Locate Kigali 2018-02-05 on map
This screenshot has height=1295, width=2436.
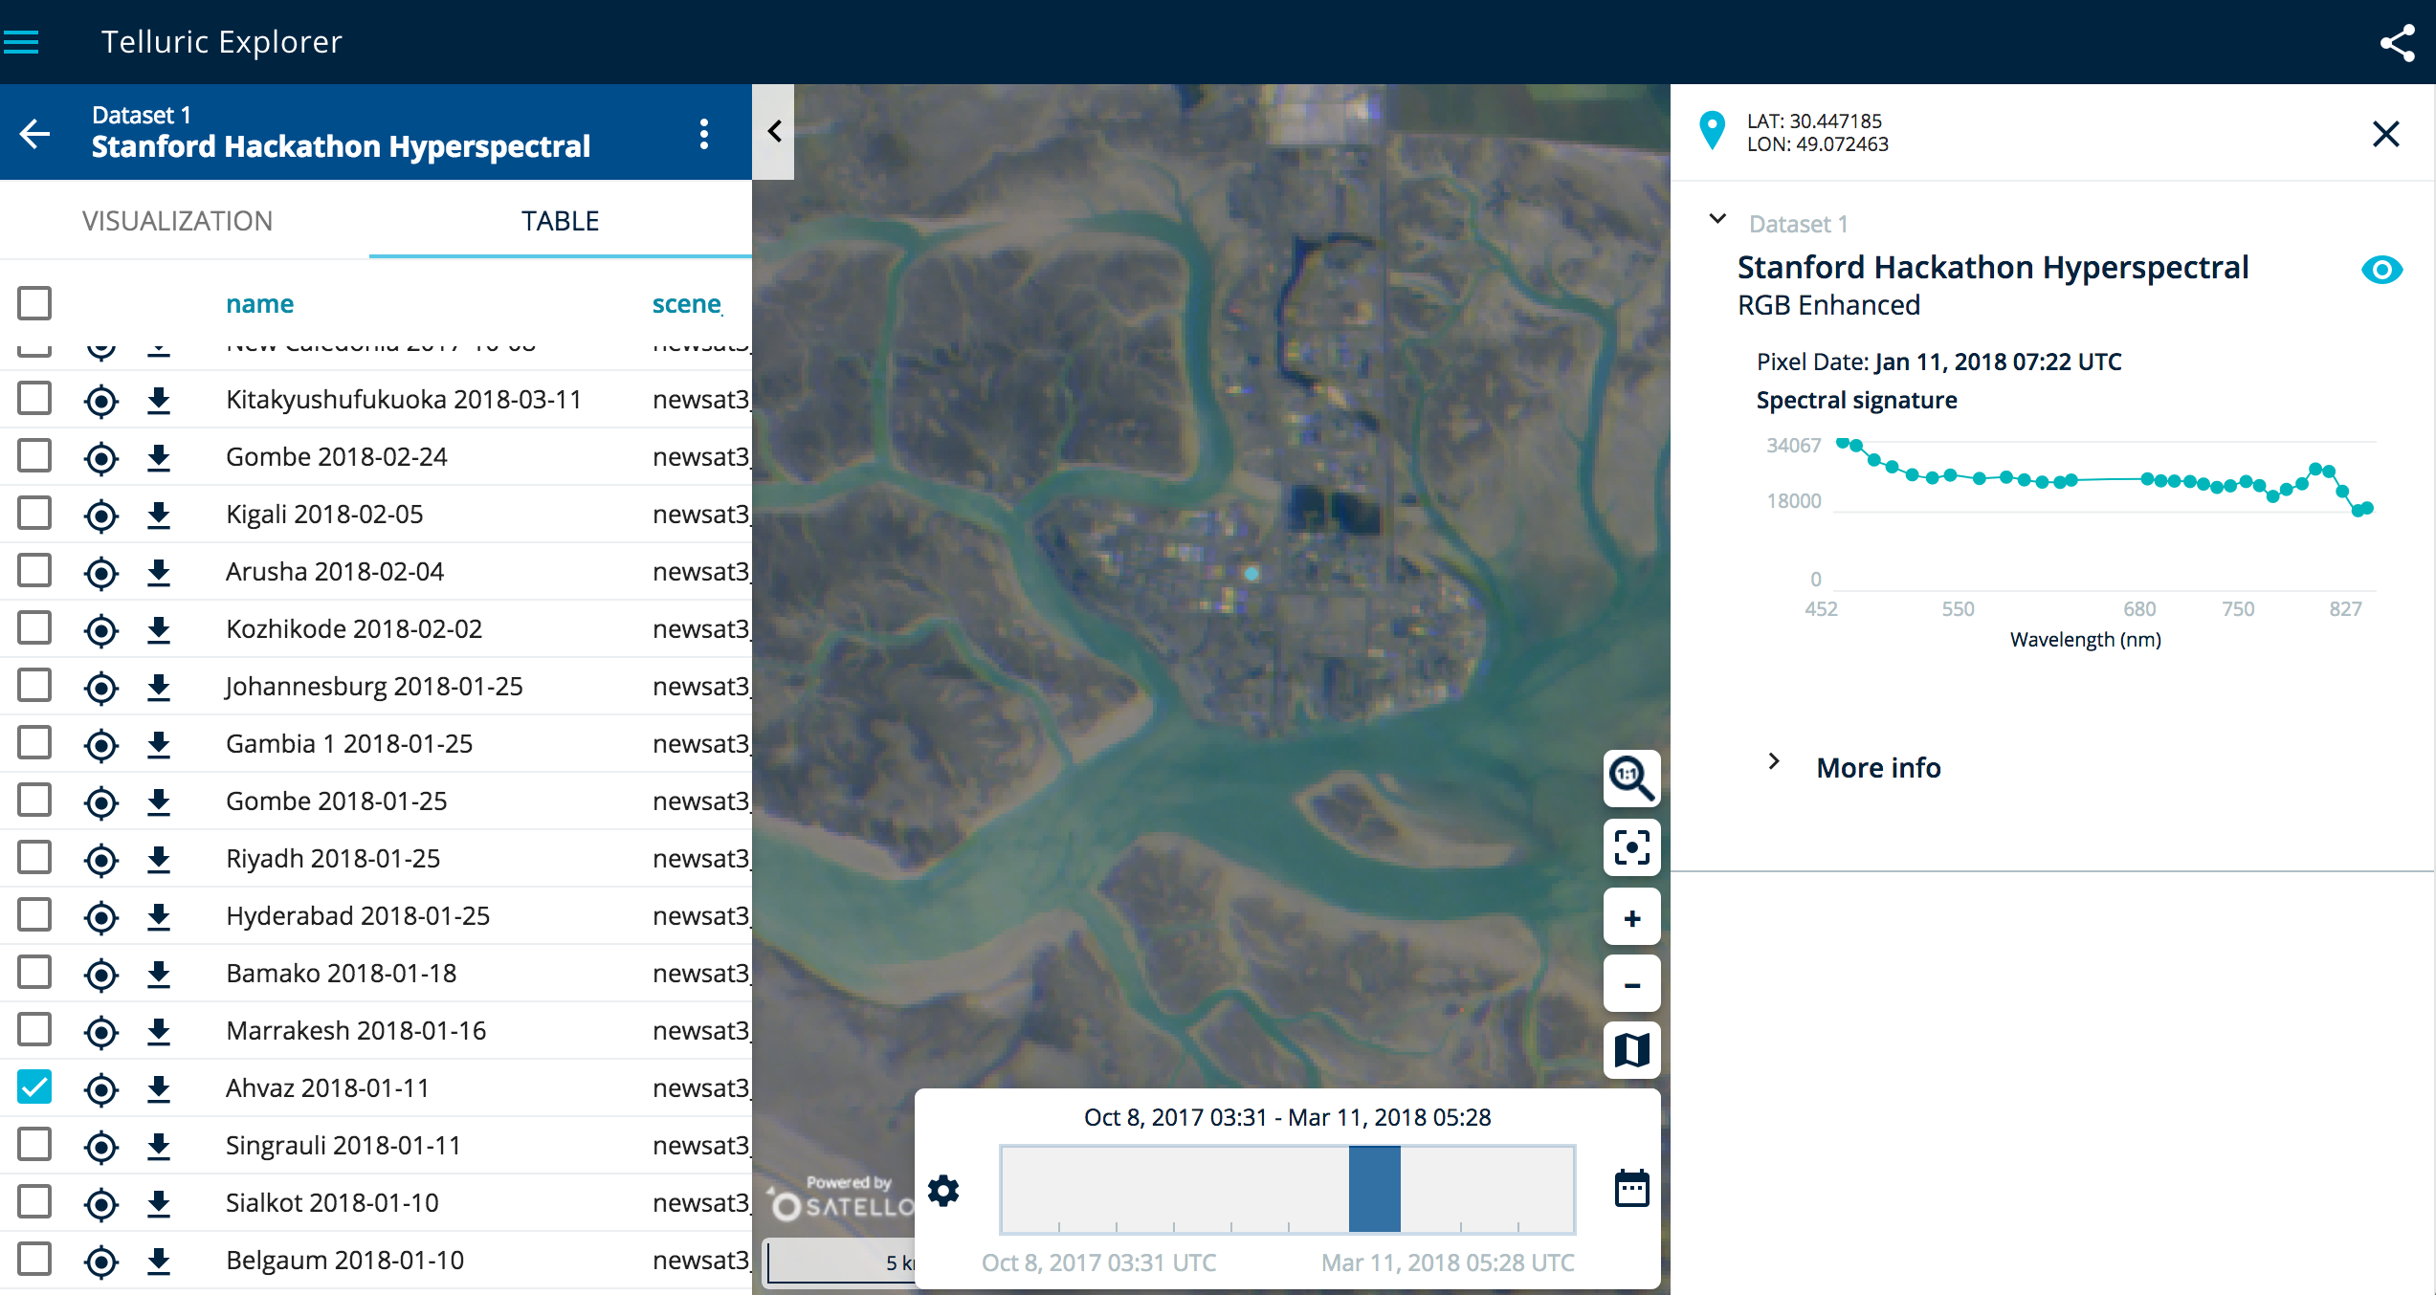click(x=101, y=516)
